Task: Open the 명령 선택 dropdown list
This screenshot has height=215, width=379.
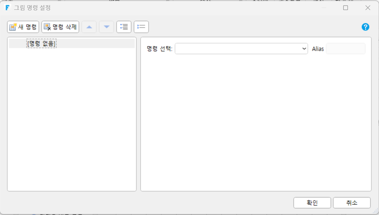Action: 241,49
